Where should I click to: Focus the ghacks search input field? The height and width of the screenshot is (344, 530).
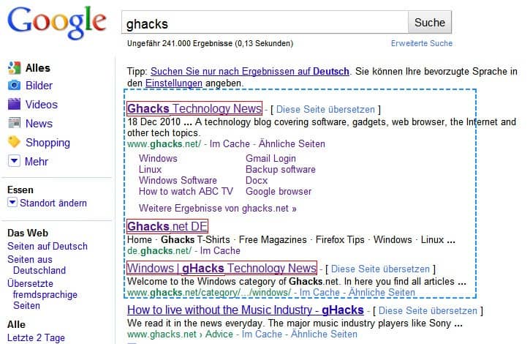tap(265, 23)
